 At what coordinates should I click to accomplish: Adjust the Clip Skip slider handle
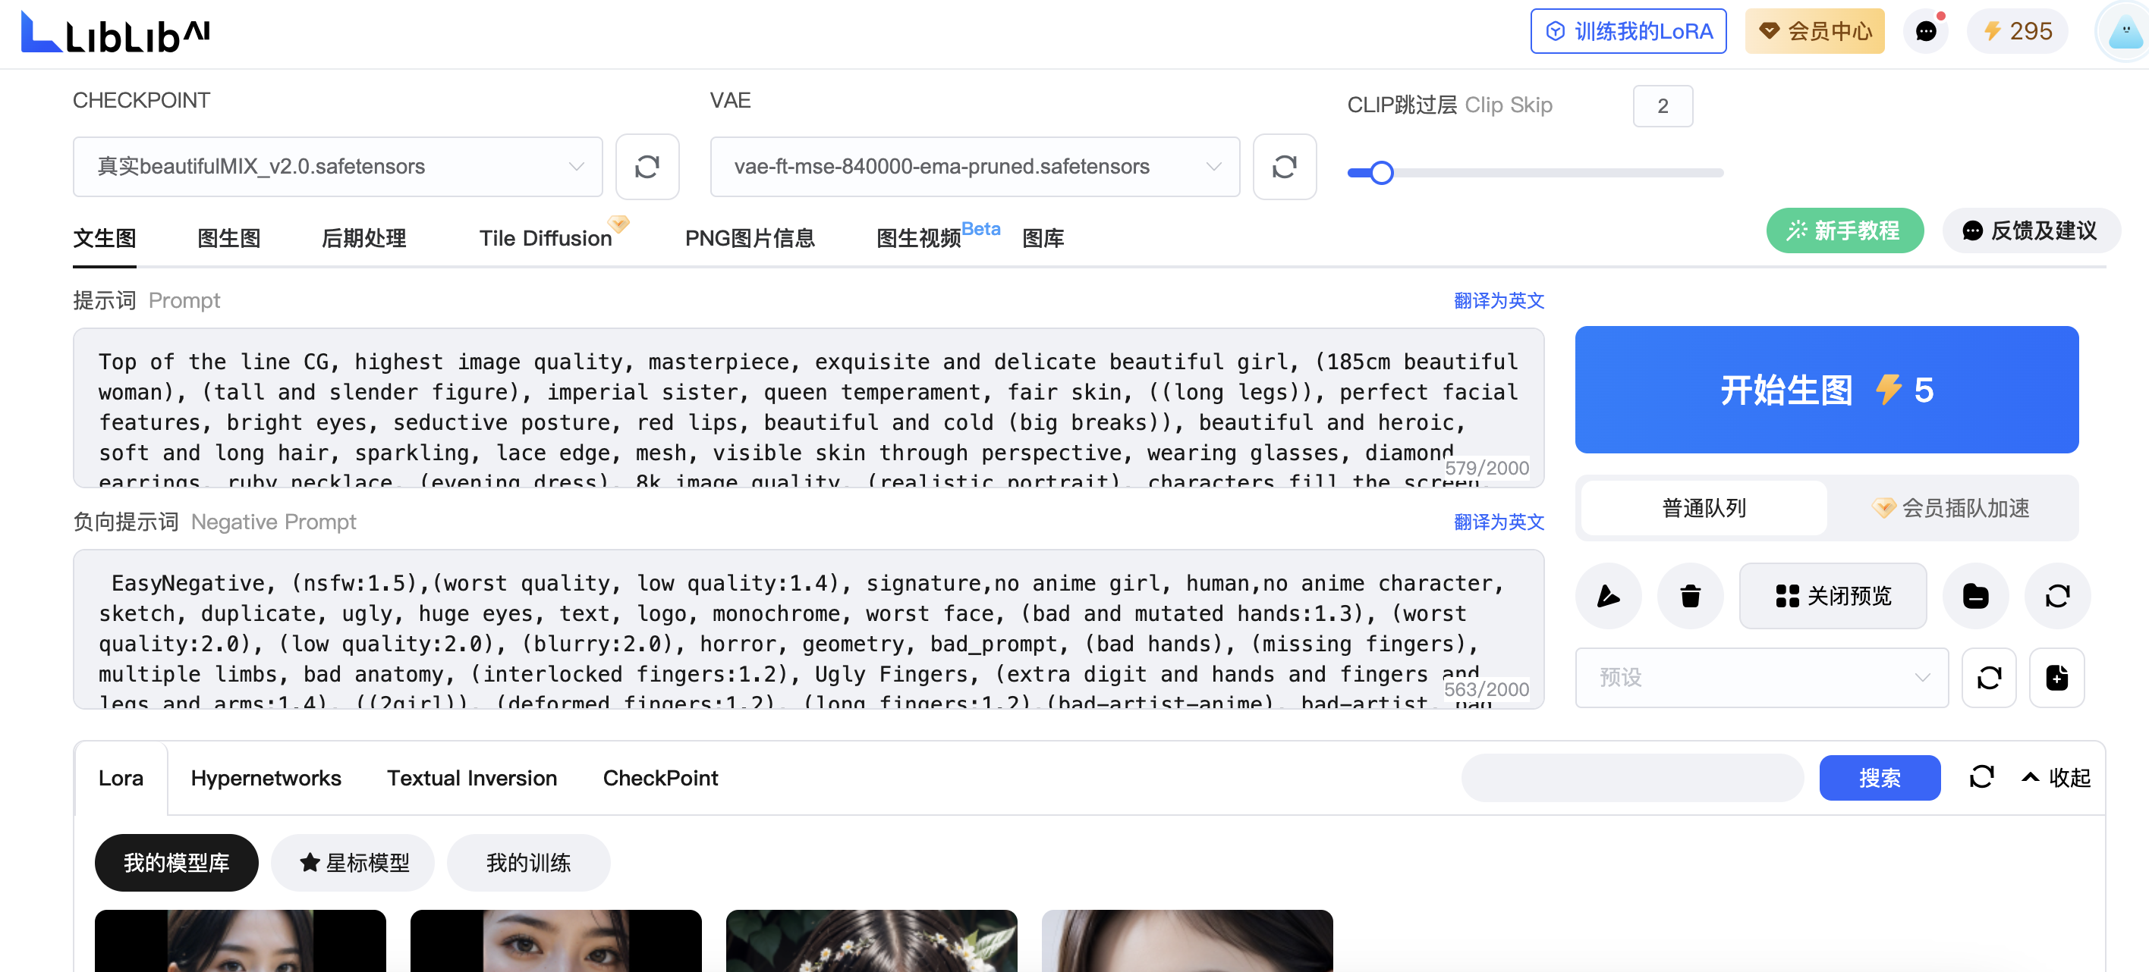1382,173
